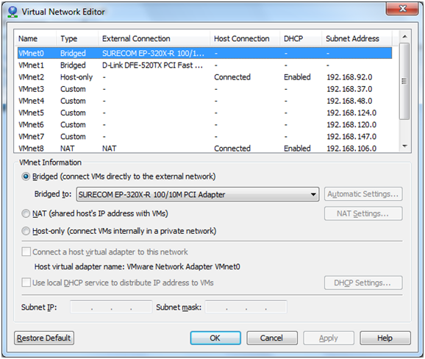Click the Cancel button
This screenshot has width=425, height=359.
tap(272, 338)
